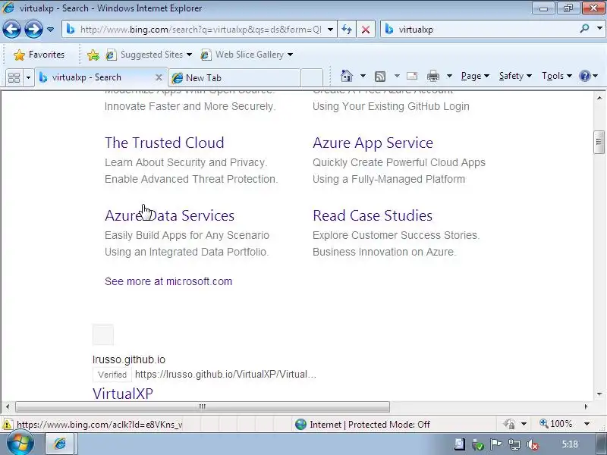Viewport: 607px width, 455px height.
Task: Click the Forward navigation button
Action: click(33, 29)
